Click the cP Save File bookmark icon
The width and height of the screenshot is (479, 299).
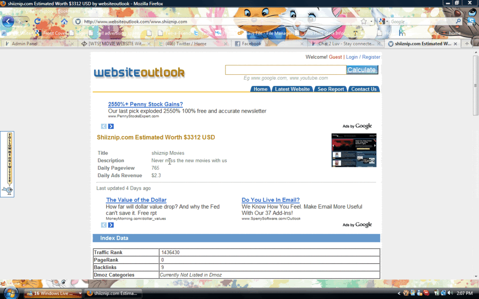240,33
